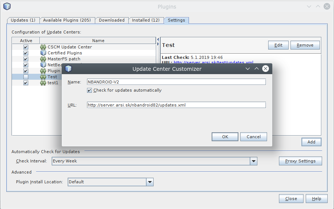Click the Close button of Plugins window
Screen dimensions: 334x209
291,199
